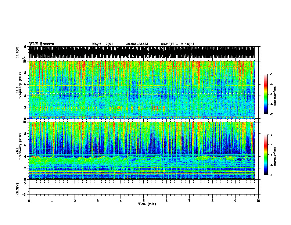Click the "2" kHz tick on ch.2 frequency axis
Viewport: 291px width, 225px height.
coord(25,168)
